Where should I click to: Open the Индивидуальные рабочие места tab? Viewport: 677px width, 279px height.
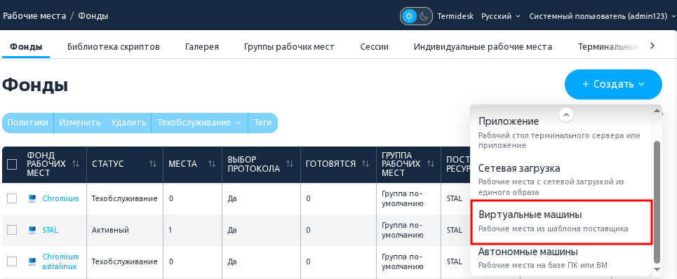pos(483,46)
